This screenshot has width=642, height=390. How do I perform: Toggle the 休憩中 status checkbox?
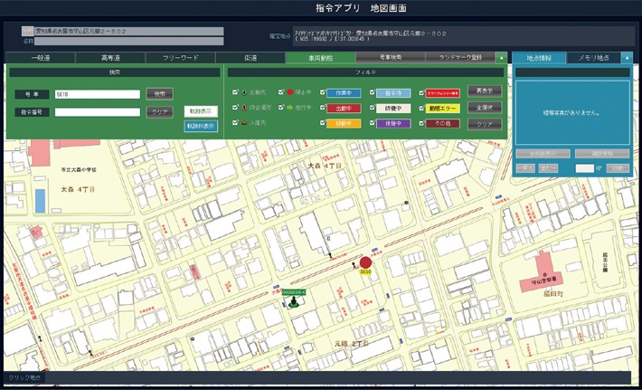[x=373, y=122]
